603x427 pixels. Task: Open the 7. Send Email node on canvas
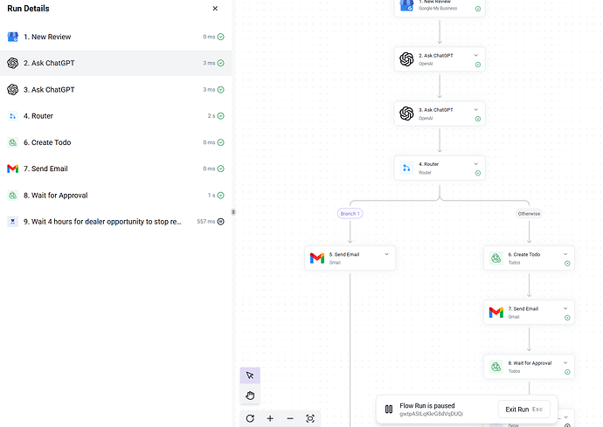click(x=530, y=313)
